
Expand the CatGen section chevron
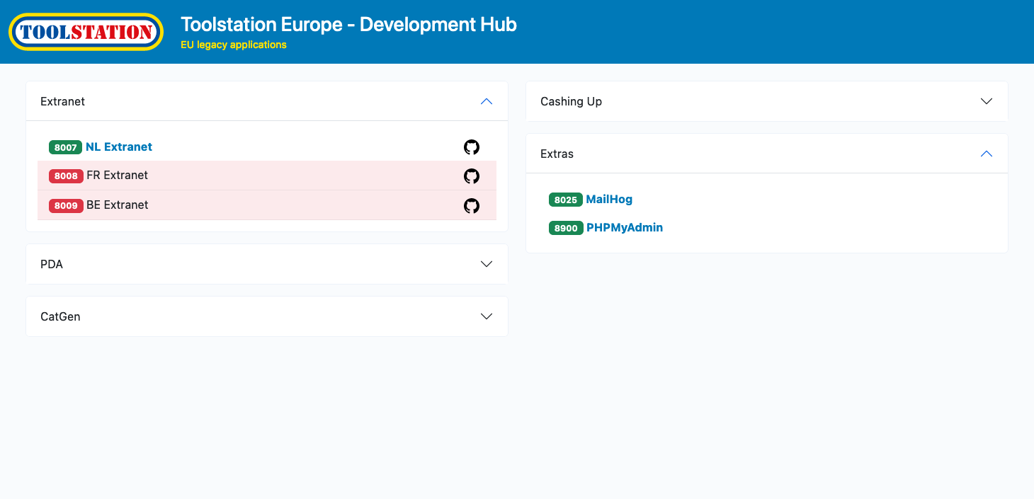[487, 316]
